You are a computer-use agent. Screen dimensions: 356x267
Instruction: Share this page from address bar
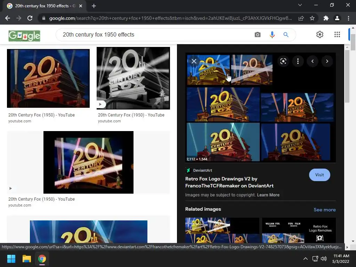301,18
